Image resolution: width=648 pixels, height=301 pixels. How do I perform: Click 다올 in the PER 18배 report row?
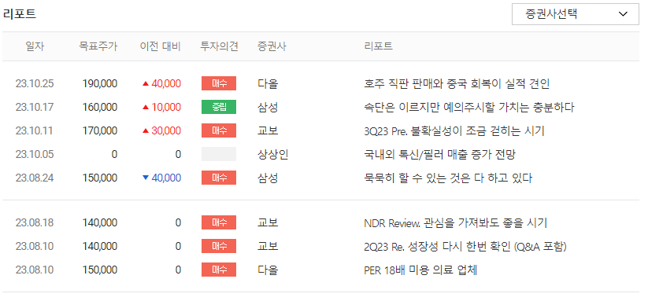(x=268, y=270)
